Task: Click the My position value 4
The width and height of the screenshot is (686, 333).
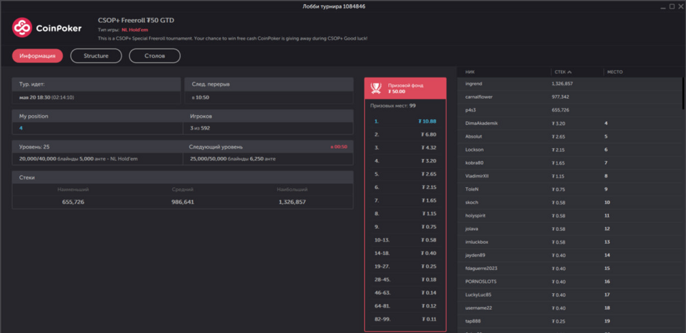Action: click(21, 128)
